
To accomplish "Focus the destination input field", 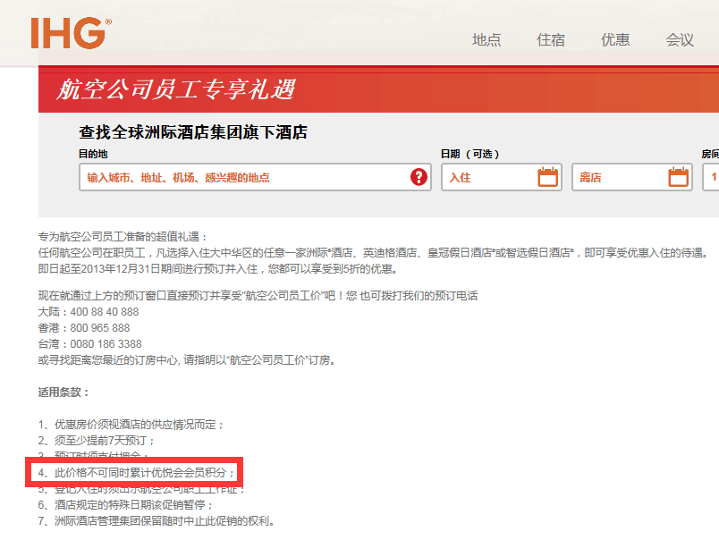I will point(255,177).
